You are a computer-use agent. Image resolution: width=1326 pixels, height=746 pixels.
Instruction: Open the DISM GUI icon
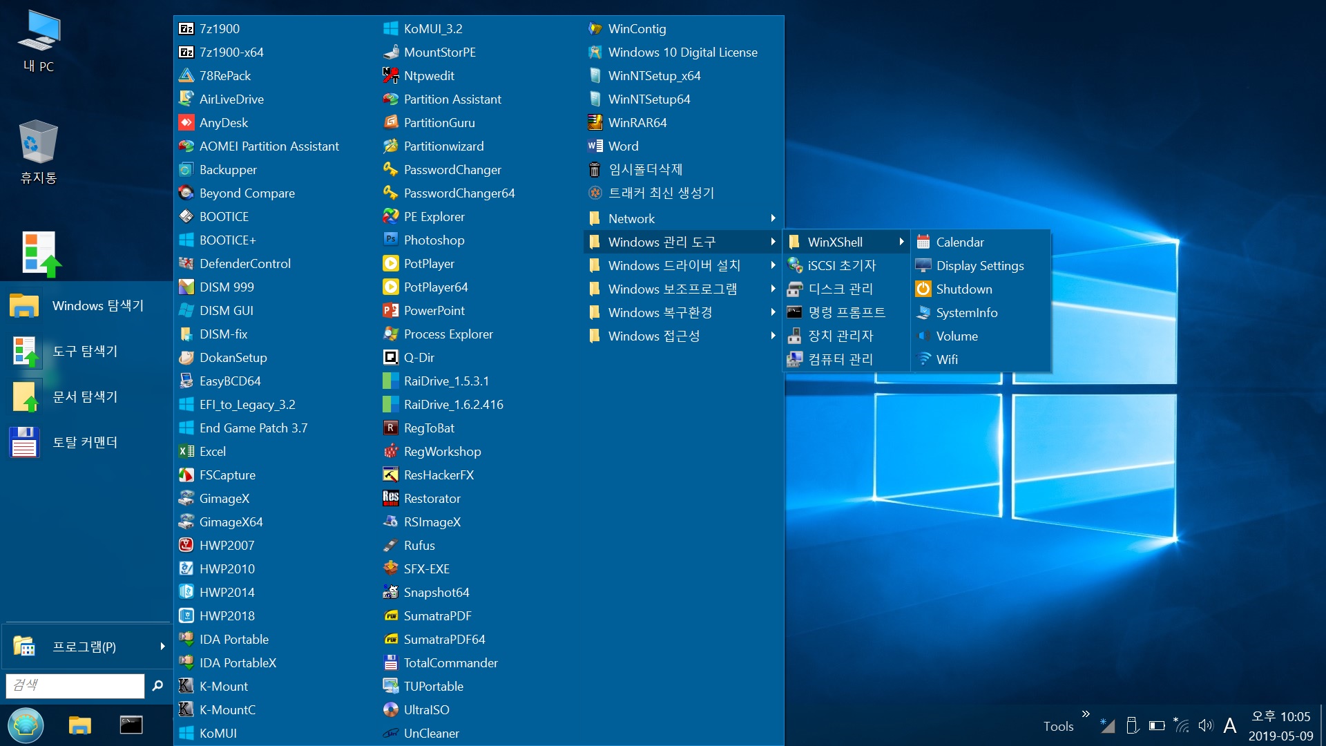pos(186,310)
